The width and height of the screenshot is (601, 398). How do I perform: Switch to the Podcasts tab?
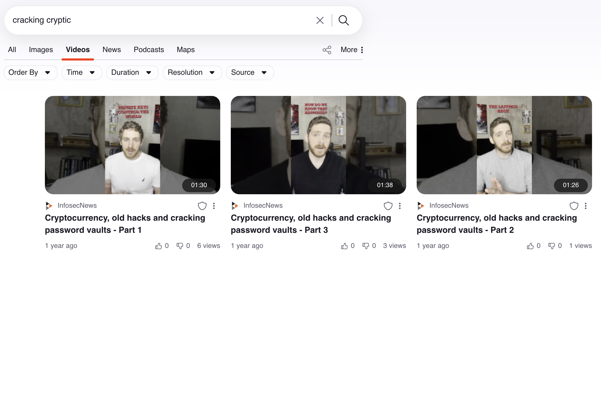click(149, 50)
